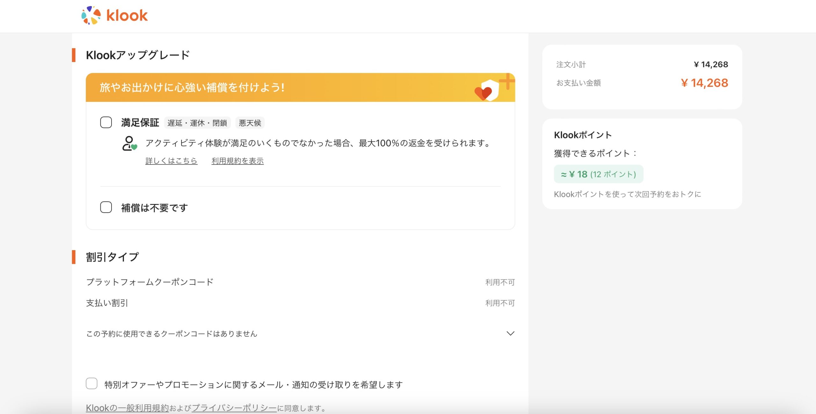This screenshot has width=816, height=414.
Task: Click the 獲得できるポイント label
Action: pos(595,153)
